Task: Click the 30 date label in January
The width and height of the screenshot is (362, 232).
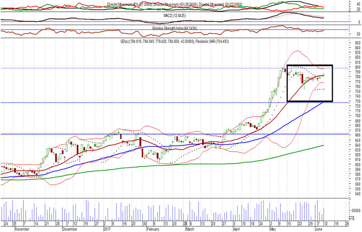Action: 144,224
